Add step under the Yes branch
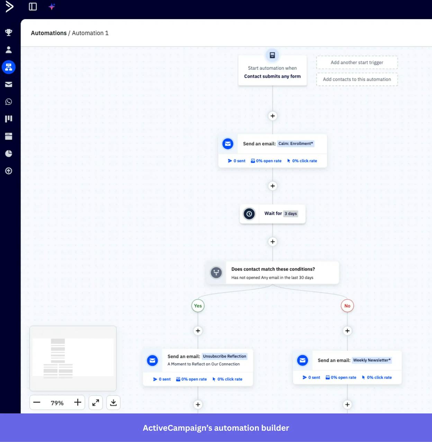Viewport: 432px width, 442px height. click(198, 331)
